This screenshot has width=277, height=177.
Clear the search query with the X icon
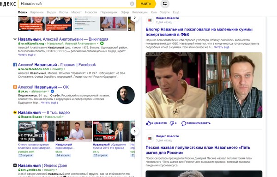(x=132, y=4)
